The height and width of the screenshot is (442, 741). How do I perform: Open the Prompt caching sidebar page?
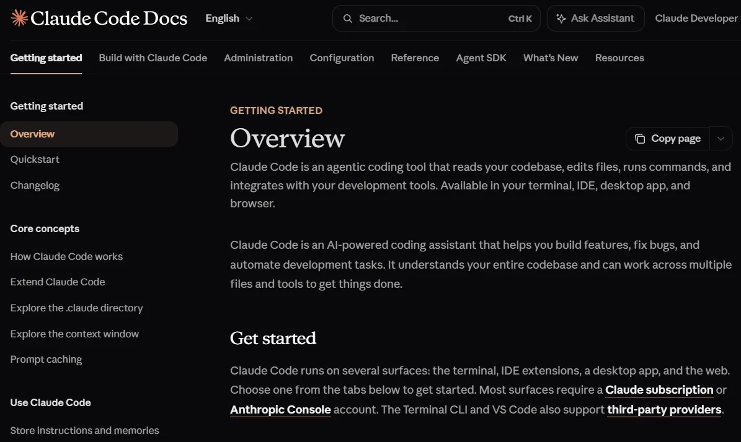click(x=47, y=360)
